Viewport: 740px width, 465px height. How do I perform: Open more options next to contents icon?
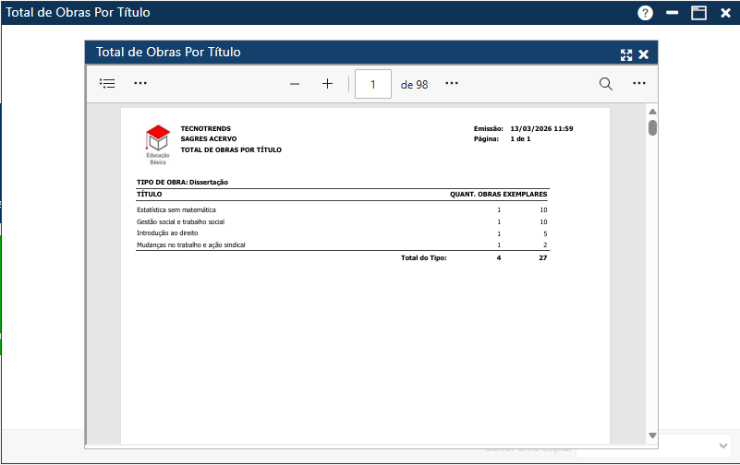(140, 84)
